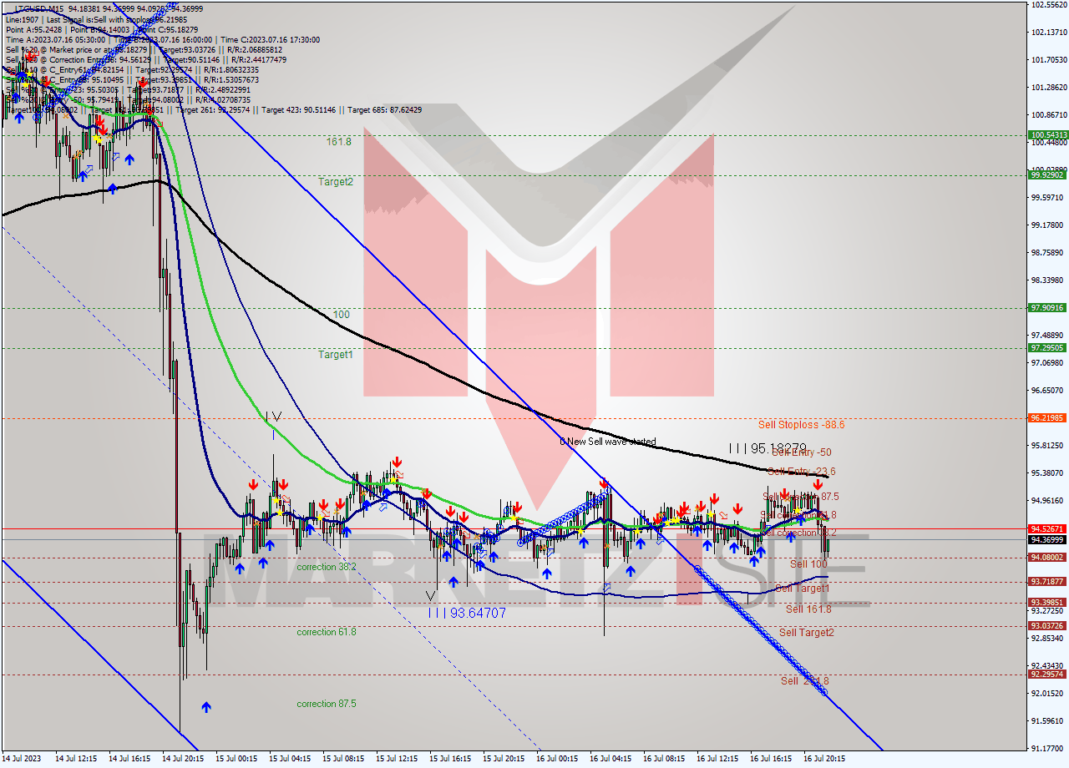
Task: Click the 98.75890 price axis value
Action: (1049, 252)
